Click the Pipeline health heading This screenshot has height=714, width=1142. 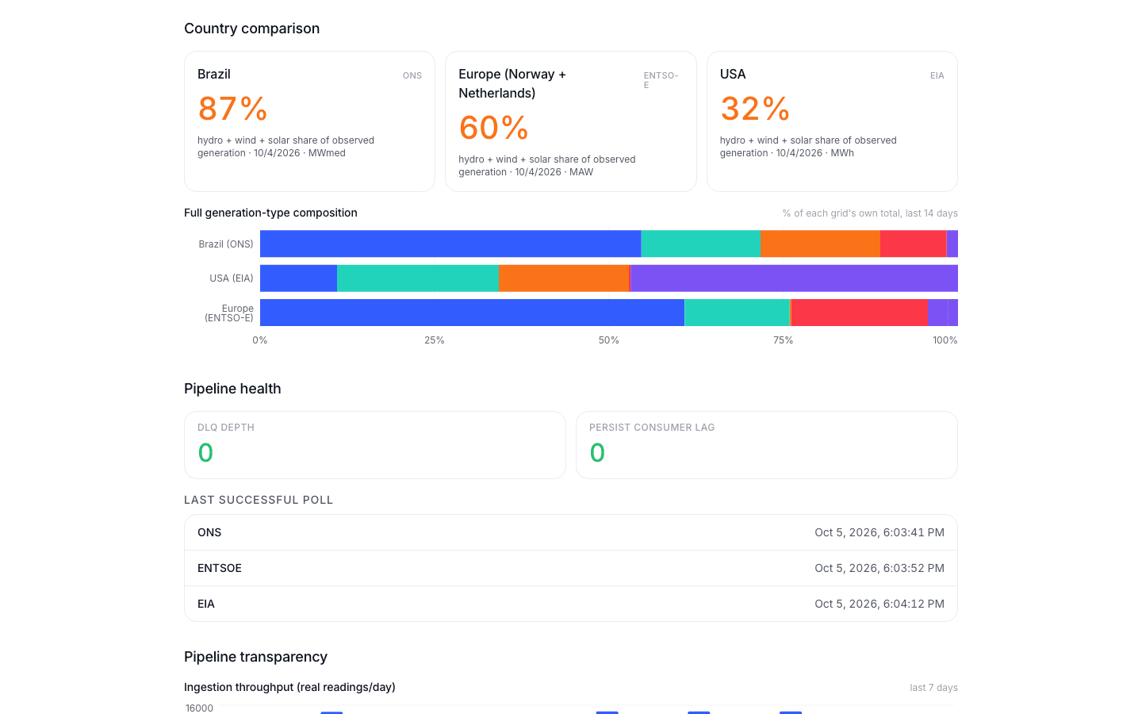click(232, 389)
